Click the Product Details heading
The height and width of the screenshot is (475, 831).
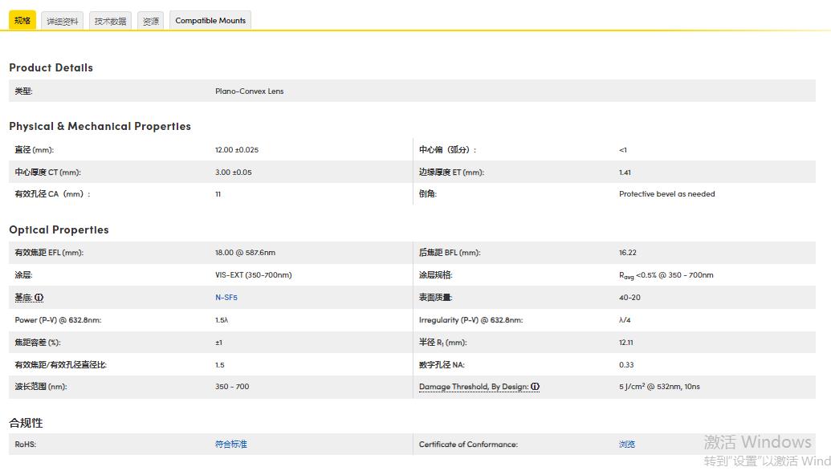pos(51,68)
